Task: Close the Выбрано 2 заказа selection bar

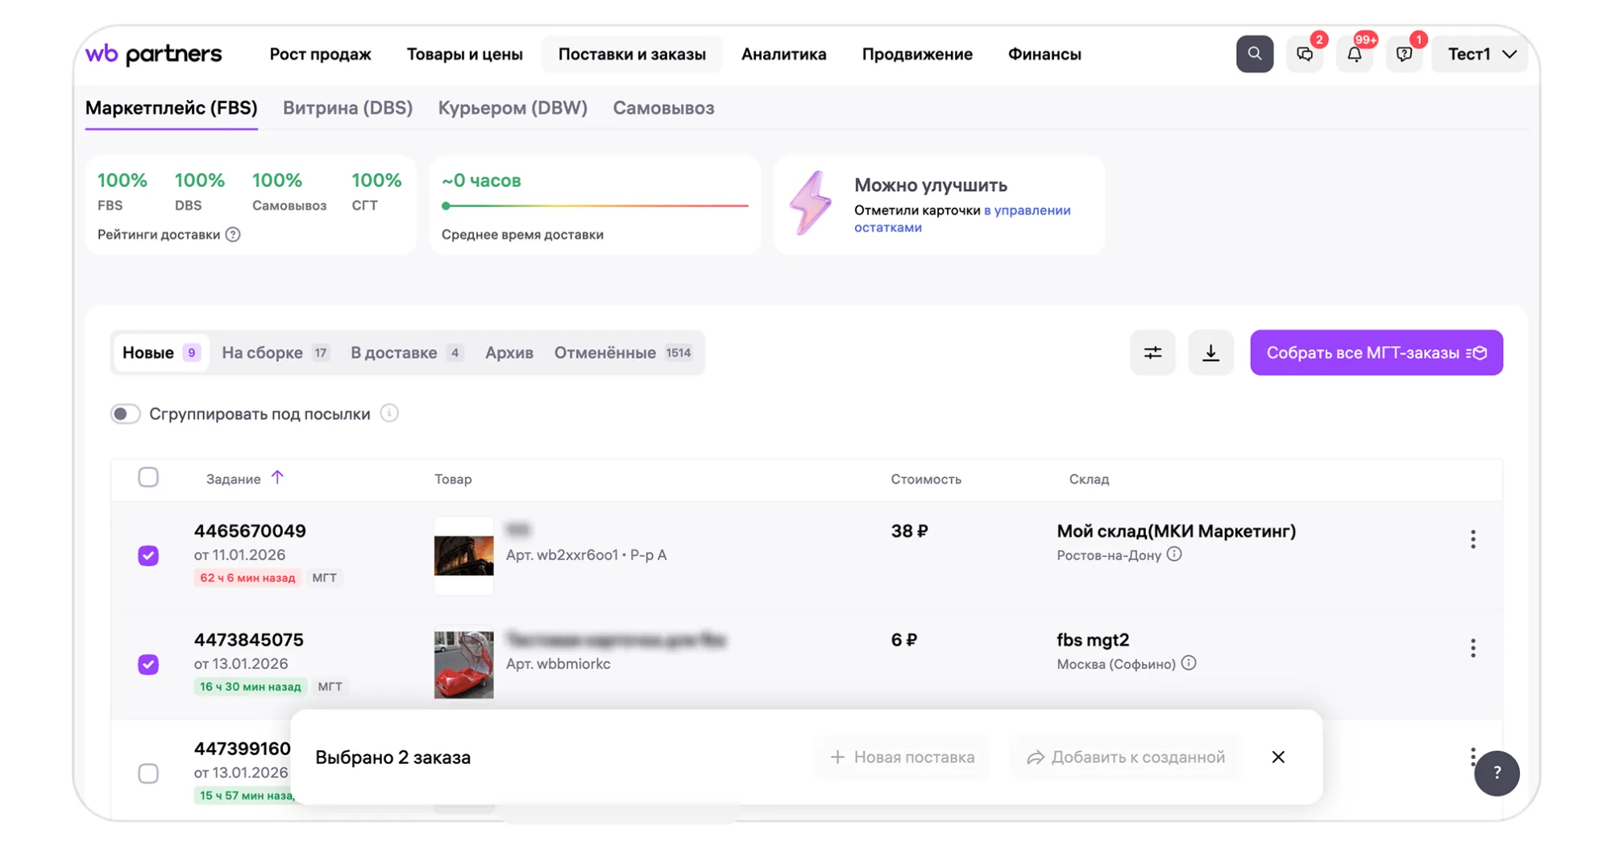Action: (1278, 757)
